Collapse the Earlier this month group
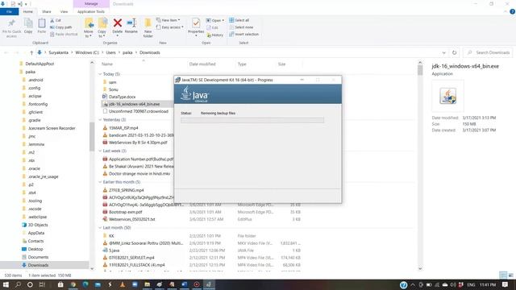Viewport: 516px width, 290px height. [100, 182]
